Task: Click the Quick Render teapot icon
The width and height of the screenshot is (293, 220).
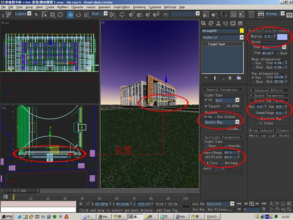Action: [290, 15]
